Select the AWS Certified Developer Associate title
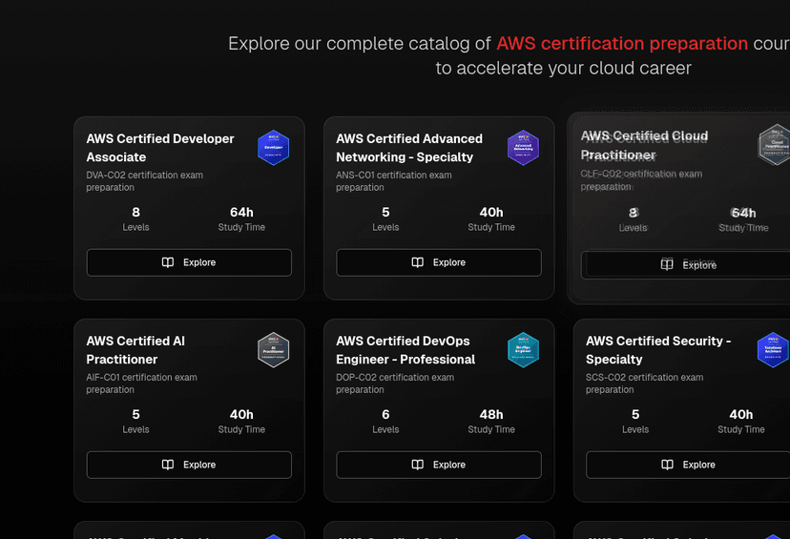The height and width of the screenshot is (539, 790). 160,148
